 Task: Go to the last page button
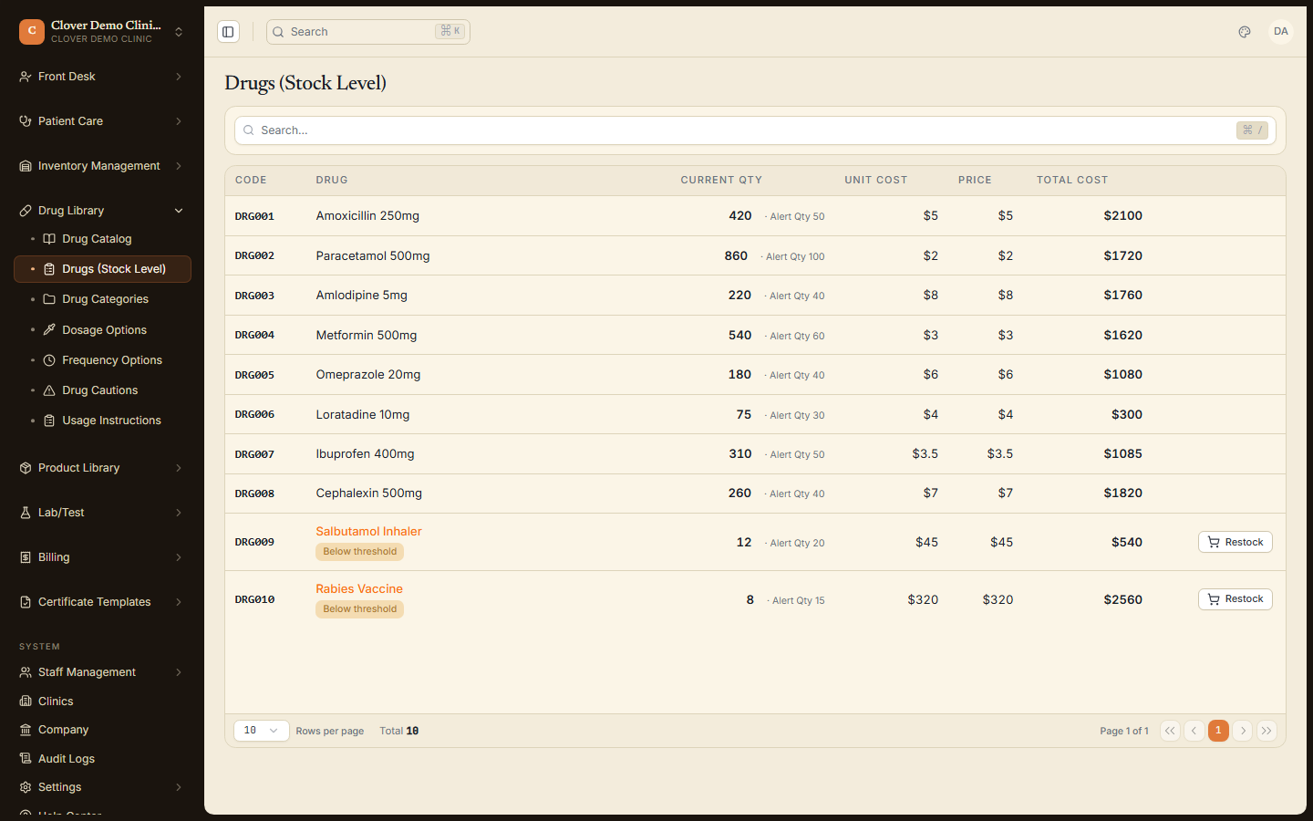click(1266, 731)
